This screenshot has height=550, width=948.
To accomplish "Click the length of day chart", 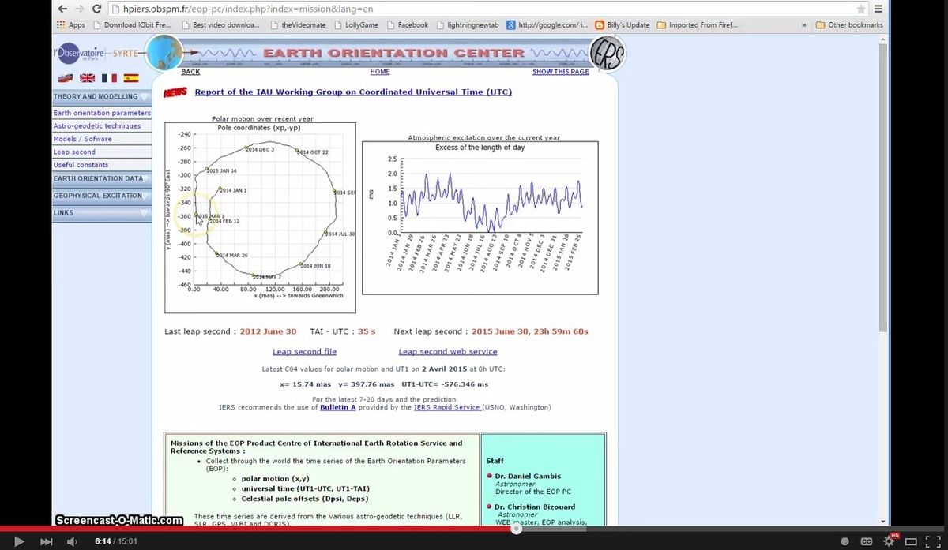I will [480, 217].
